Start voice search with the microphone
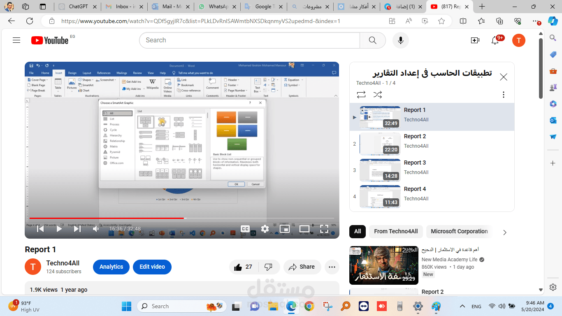This screenshot has width=562, height=316. coord(400,40)
